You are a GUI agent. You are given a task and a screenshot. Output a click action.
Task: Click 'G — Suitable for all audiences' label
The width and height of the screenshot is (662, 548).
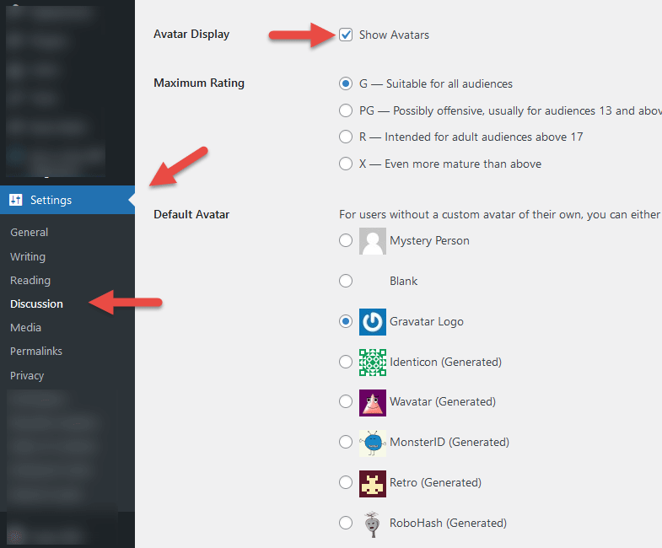pyautogui.click(x=436, y=84)
